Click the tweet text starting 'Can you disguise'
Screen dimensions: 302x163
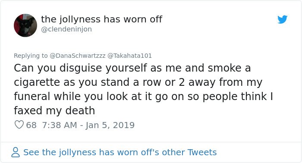[x=143, y=89]
